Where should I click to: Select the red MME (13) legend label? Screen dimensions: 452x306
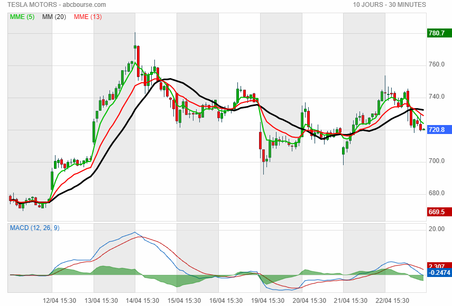click(x=88, y=17)
